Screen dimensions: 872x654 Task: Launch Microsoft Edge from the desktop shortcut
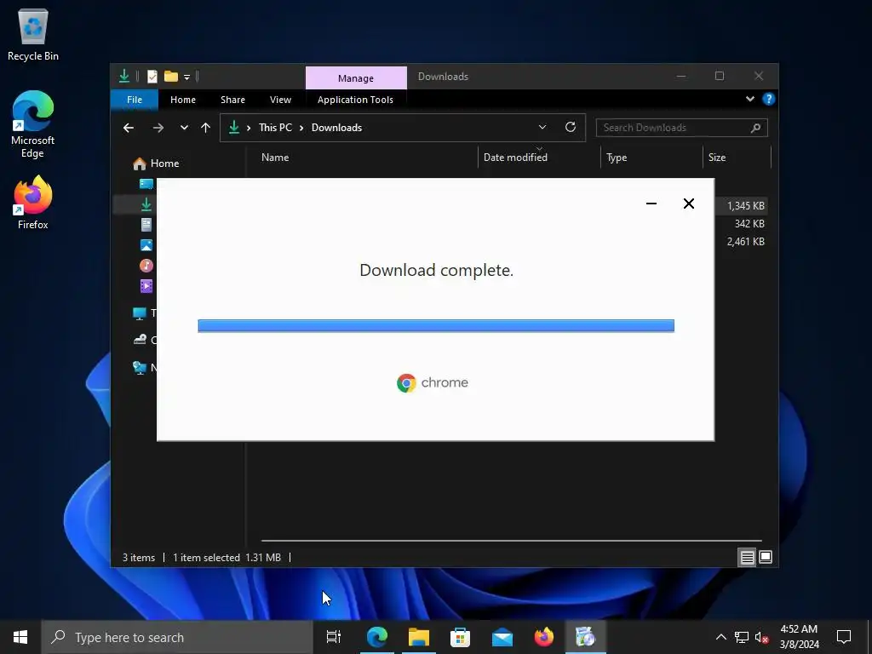coord(33,123)
